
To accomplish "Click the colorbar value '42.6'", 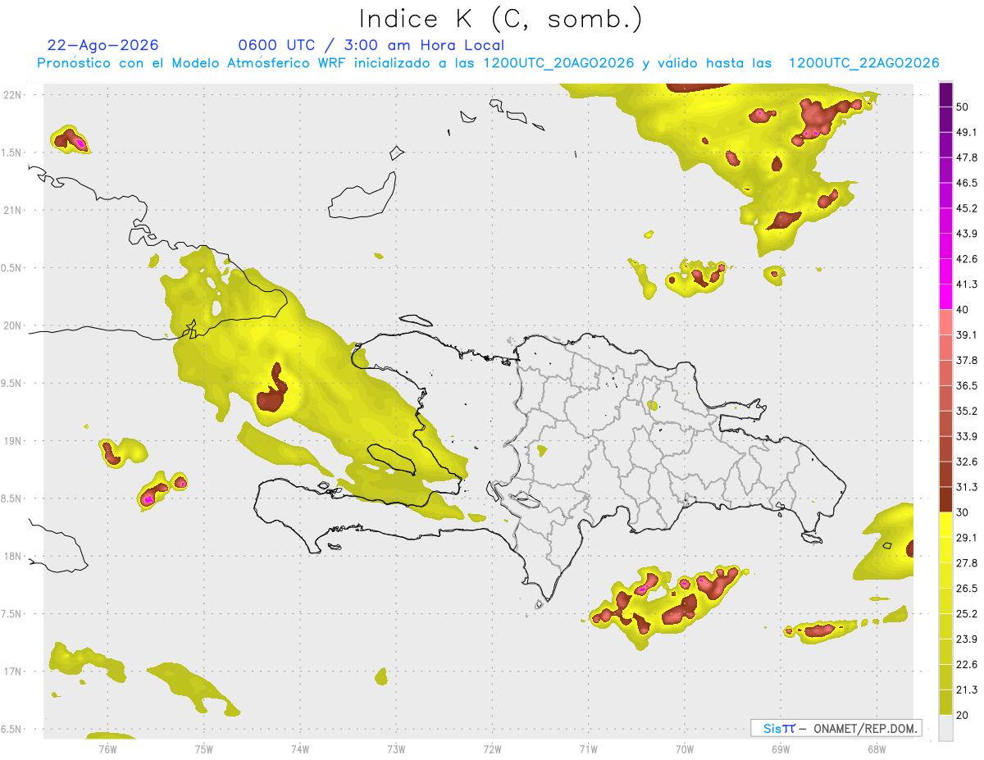I will tap(967, 259).
